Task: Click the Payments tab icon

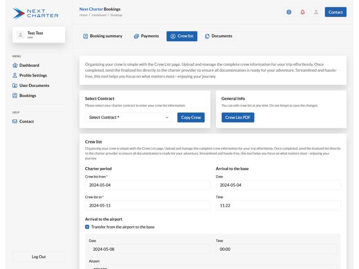Action: coord(136,36)
